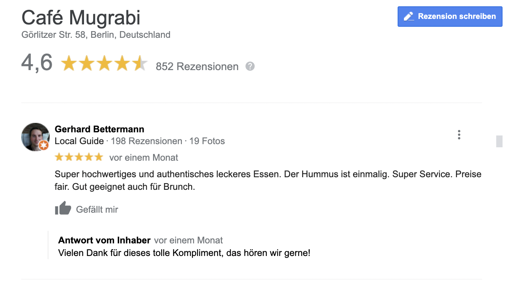
Task: Click Antwort vom Inhaber heading
Action: (x=104, y=240)
